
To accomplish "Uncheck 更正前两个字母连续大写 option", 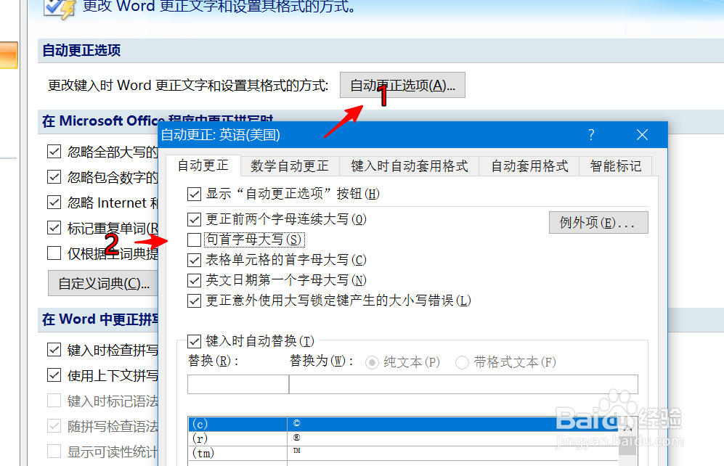I will [x=194, y=219].
